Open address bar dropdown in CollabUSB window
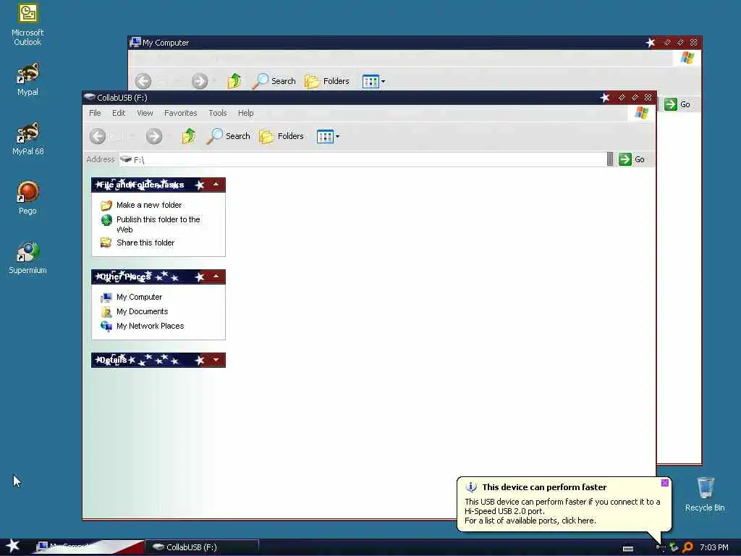This screenshot has width=741, height=556. (x=610, y=159)
